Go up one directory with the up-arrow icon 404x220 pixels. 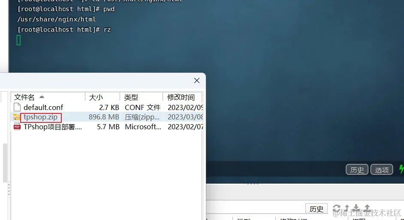[x=347, y=208]
